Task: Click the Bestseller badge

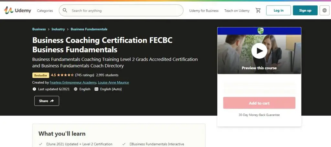Action: pos(40,75)
